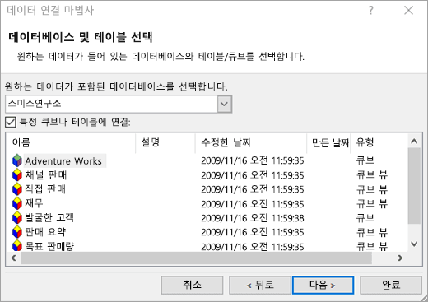Click modified date of Adventure Works row
This screenshot has width=428, height=302.
click(x=253, y=160)
